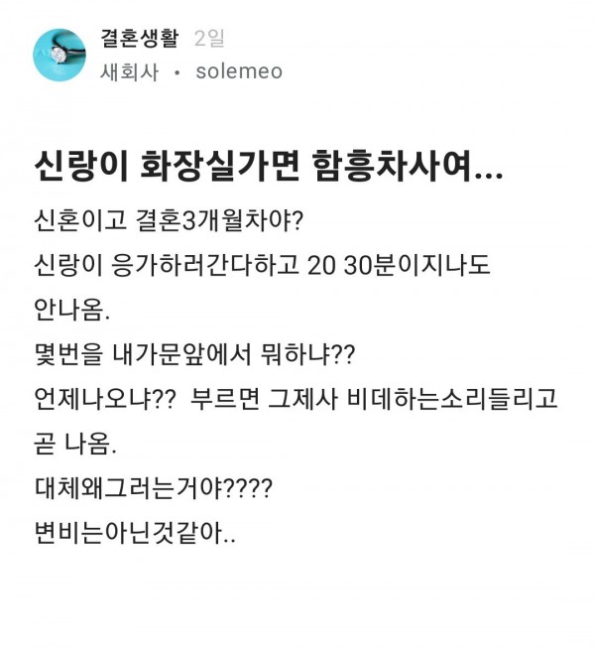The height and width of the screenshot is (649, 595).
Task: Click the body text 신랑이 응가하러간다하고
Action: coord(167,265)
